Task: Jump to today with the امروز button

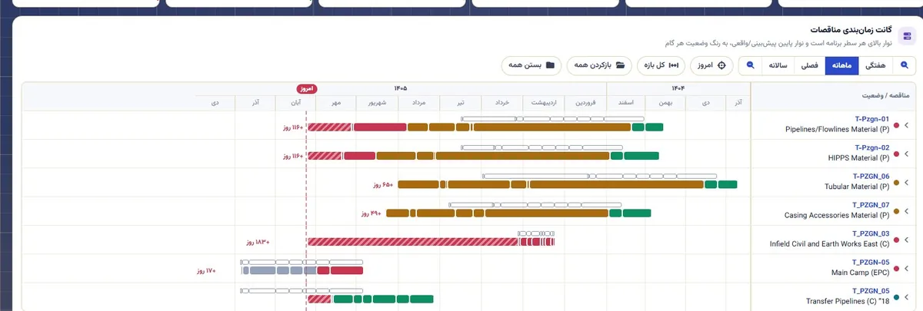Action: coord(711,65)
